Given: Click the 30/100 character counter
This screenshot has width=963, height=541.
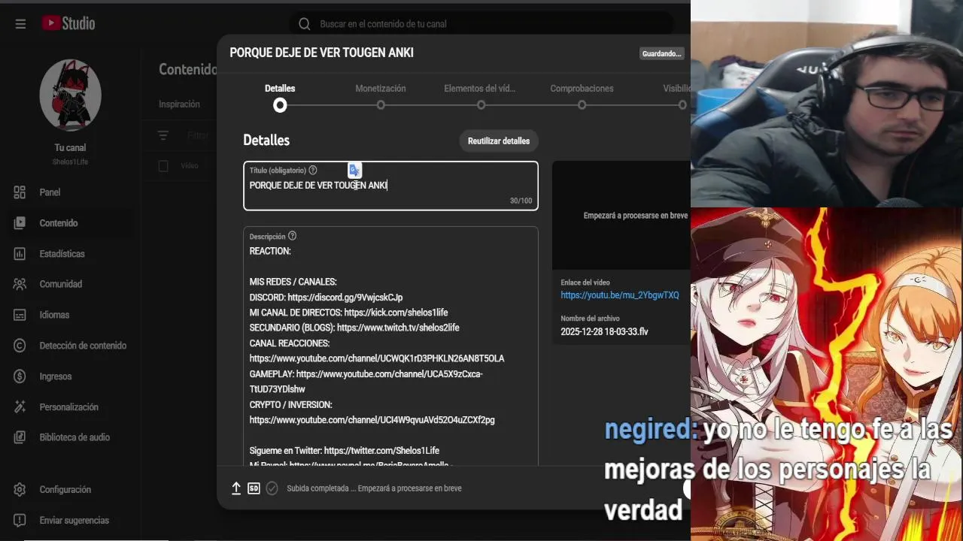Looking at the screenshot, I should 521,201.
